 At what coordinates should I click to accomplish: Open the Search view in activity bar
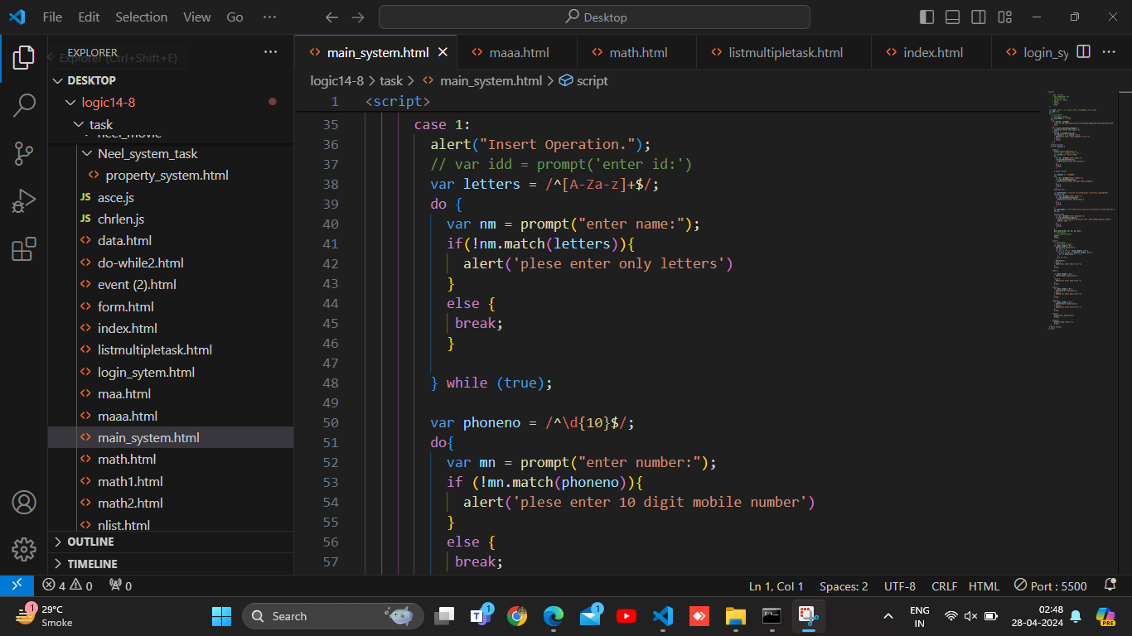[24, 105]
